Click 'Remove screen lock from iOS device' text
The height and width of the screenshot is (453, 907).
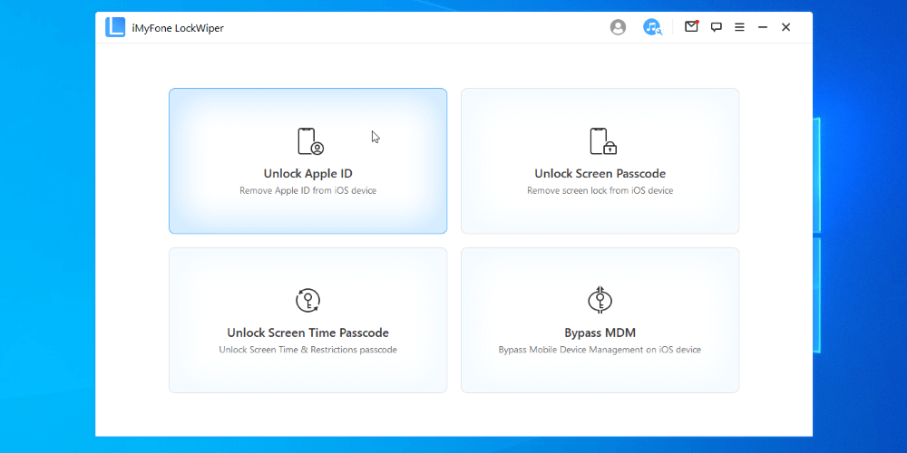coord(600,190)
